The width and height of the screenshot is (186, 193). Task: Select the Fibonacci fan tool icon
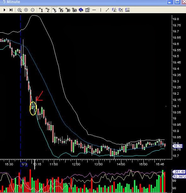(114, 10)
